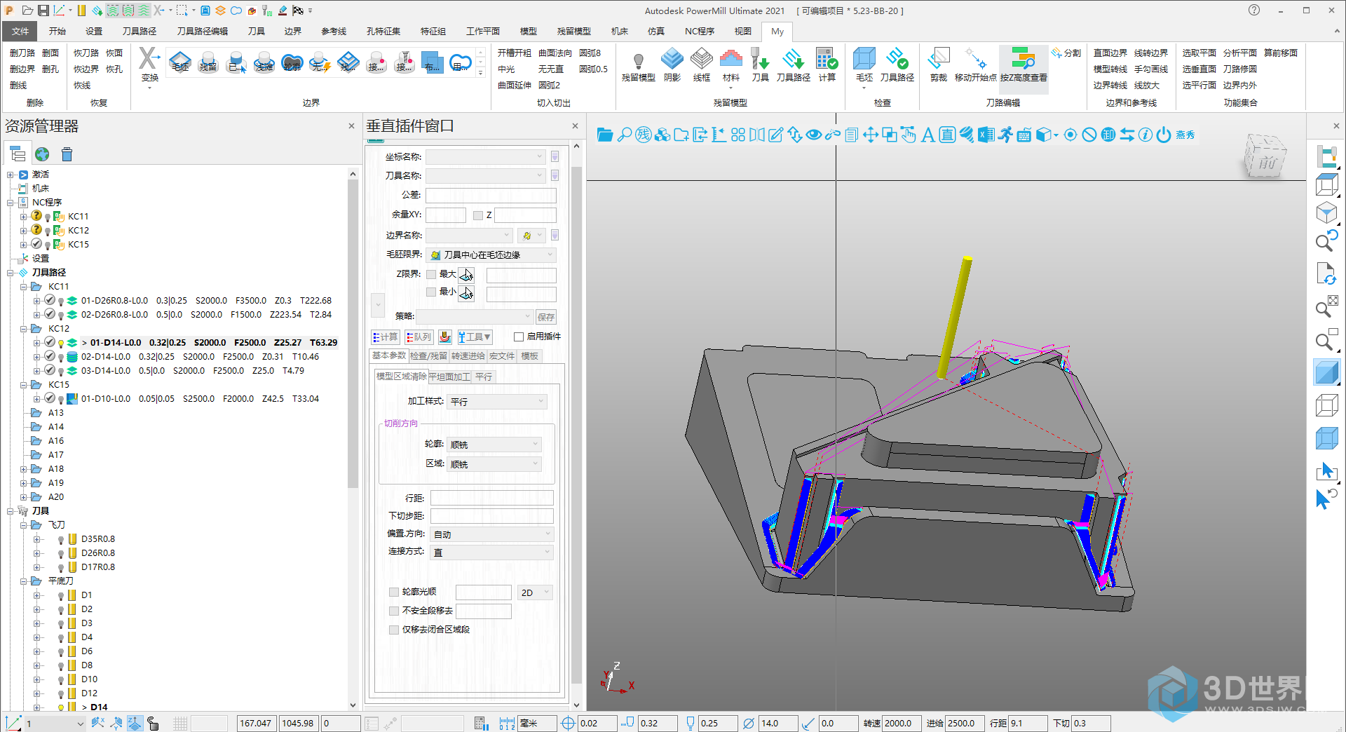The image size is (1346, 732).
Task: Click the letter A text icon in viewport toolbar
Action: click(x=927, y=135)
